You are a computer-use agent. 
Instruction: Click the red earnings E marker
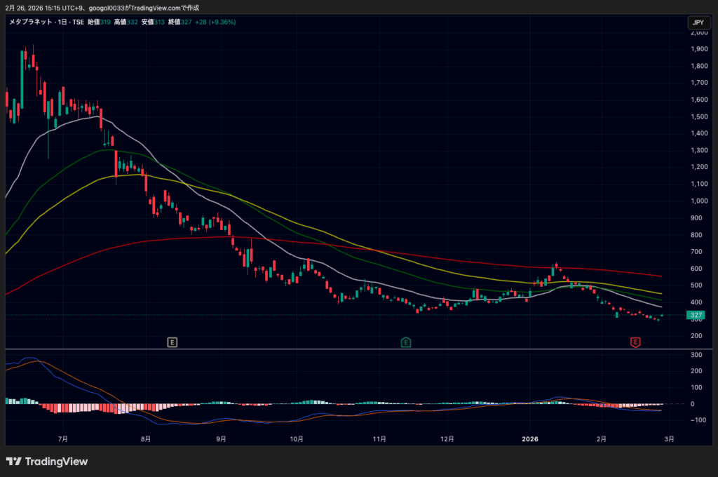[x=635, y=342]
